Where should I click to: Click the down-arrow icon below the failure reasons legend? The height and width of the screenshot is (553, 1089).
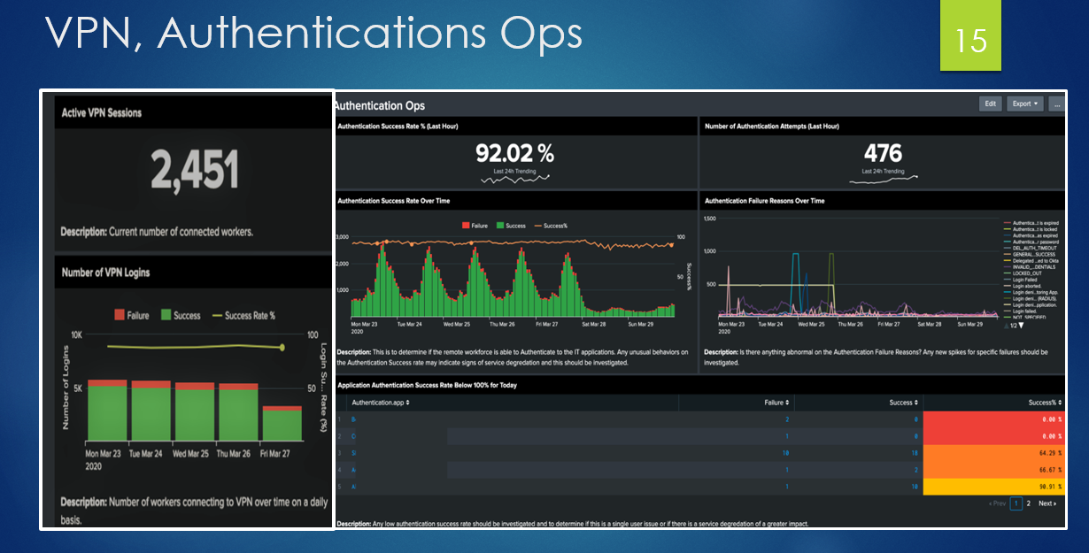coord(1021,326)
